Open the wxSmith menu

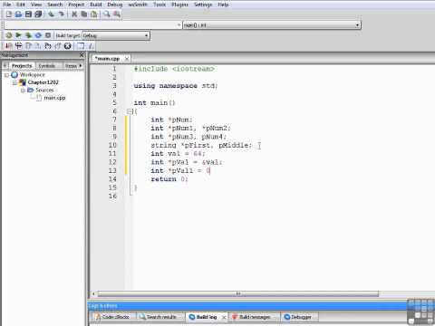click(x=138, y=5)
